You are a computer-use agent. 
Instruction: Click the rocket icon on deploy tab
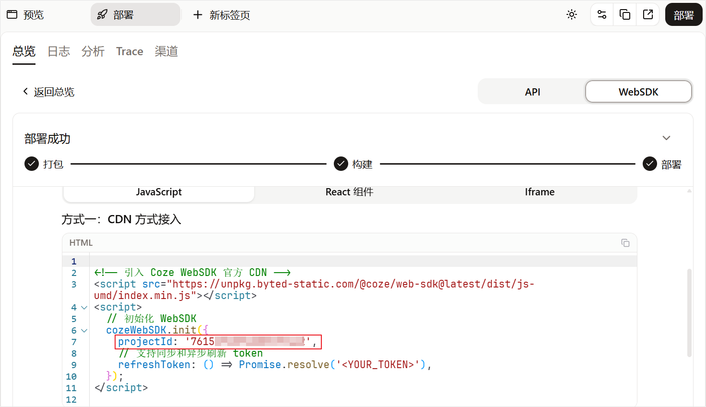102,15
